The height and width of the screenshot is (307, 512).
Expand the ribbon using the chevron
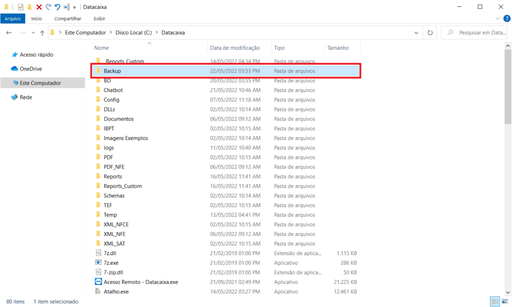pyautogui.click(x=498, y=18)
